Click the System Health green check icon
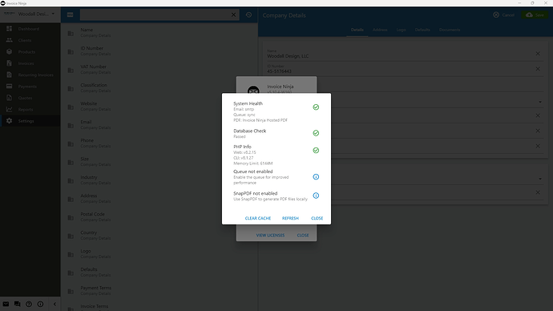553x311 pixels. coord(316,107)
